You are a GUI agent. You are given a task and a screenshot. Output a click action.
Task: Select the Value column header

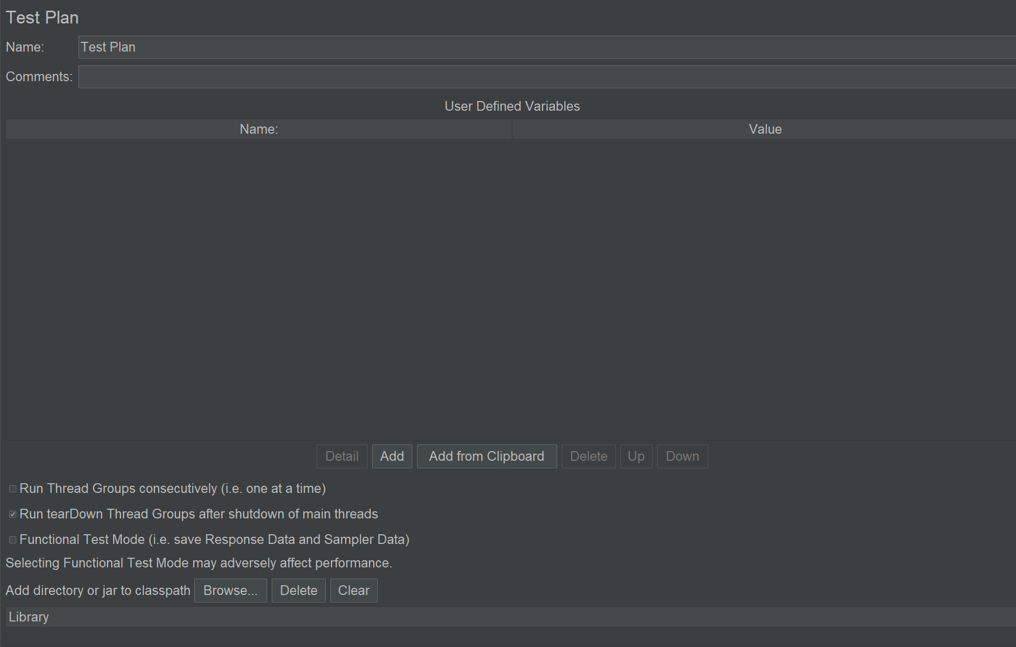pyautogui.click(x=764, y=129)
